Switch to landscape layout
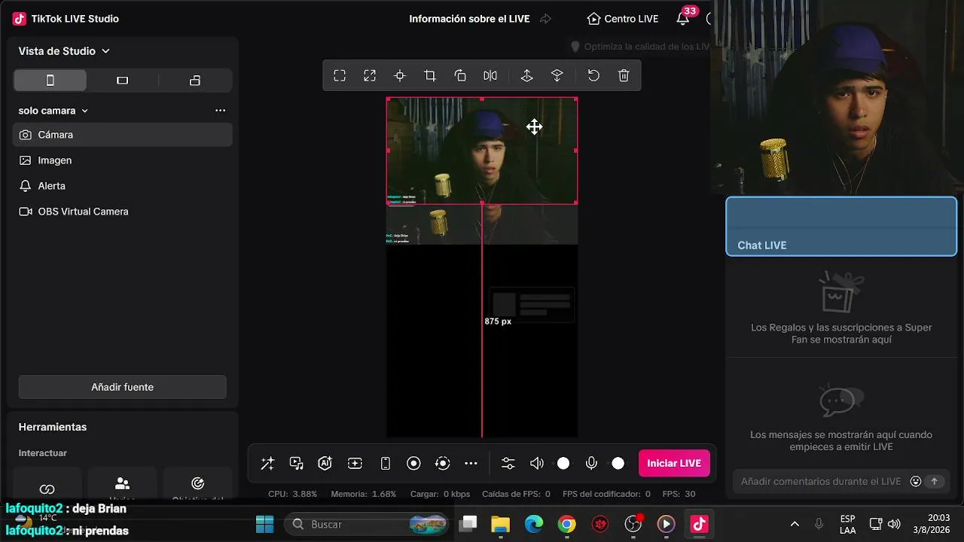This screenshot has height=542, width=964. (x=123, y=81)
